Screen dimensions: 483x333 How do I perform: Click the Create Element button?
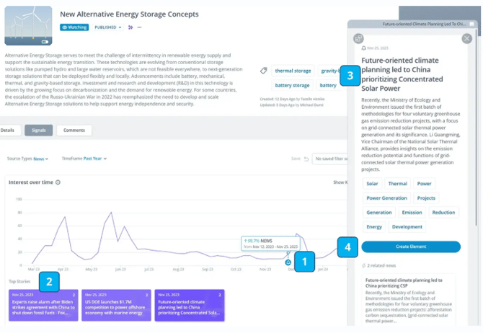pos(411,247)
